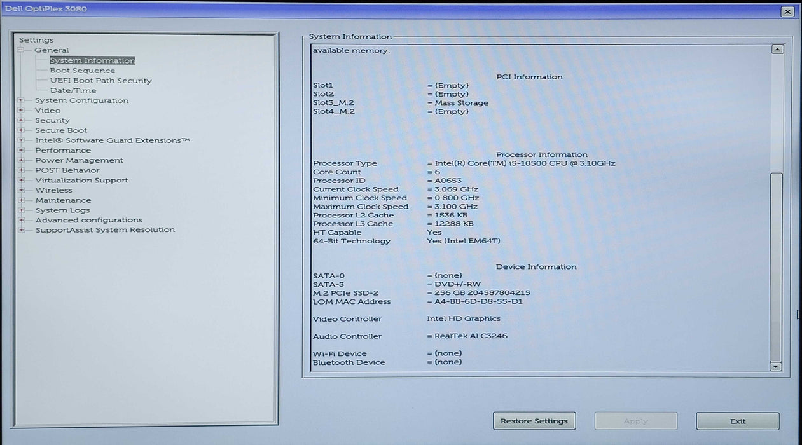The height and width of the screenshot is (445, 802).
Task: Select the POST Behavior label
Action: pos(67,170)
